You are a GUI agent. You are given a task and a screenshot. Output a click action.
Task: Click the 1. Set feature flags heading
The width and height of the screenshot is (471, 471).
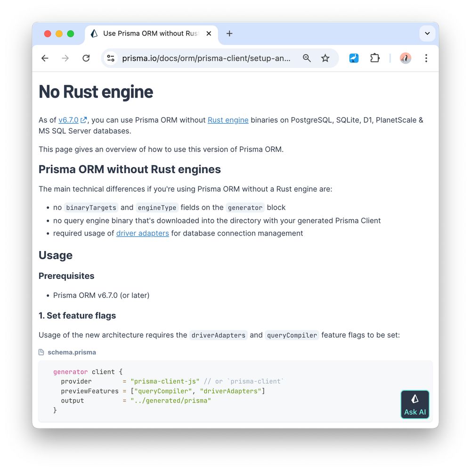(77, 315)
